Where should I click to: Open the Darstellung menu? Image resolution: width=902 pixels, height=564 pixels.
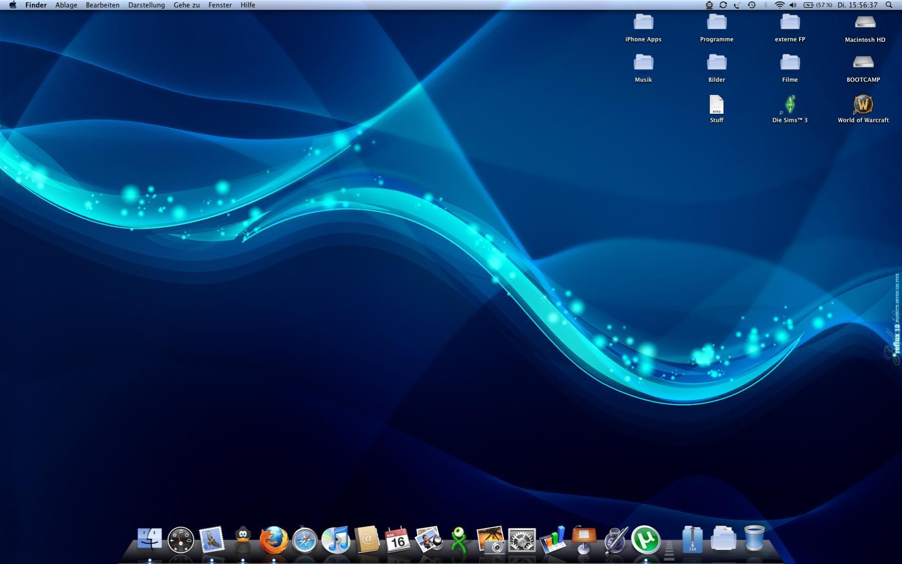tap(146, 5)
